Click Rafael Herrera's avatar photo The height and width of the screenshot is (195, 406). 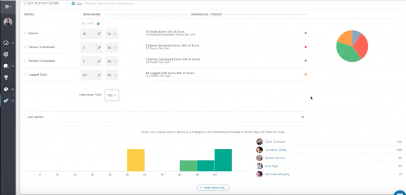tap(259, 158)
